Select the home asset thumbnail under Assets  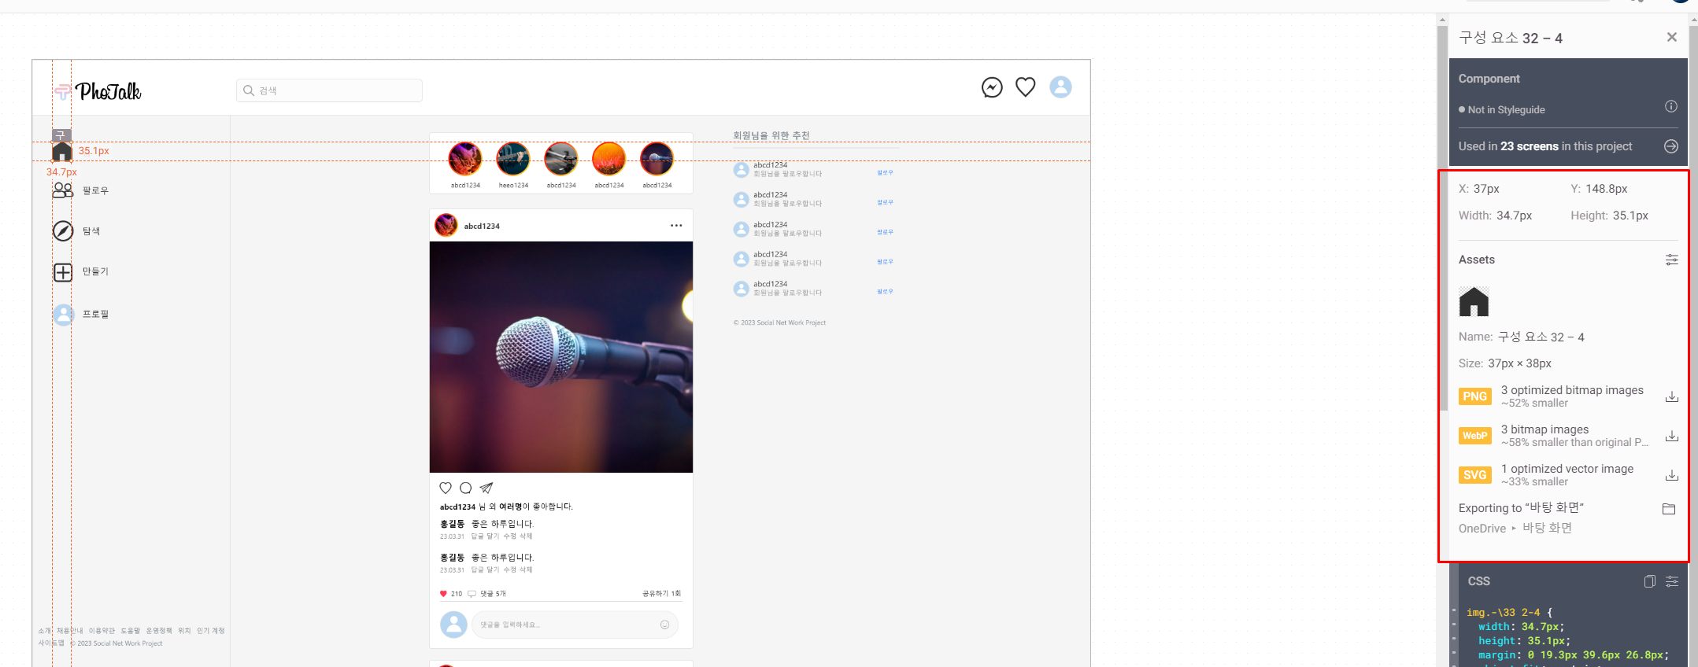[x=1474, y=301]
